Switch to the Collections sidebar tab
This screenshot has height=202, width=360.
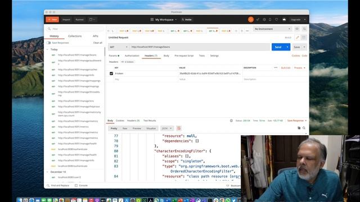point(75,36)
